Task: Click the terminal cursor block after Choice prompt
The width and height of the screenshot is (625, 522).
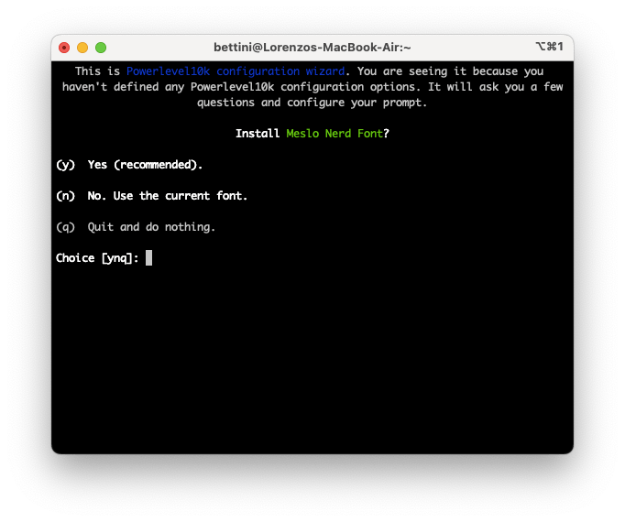Action: pyautogui.click(x=148, y=258)
